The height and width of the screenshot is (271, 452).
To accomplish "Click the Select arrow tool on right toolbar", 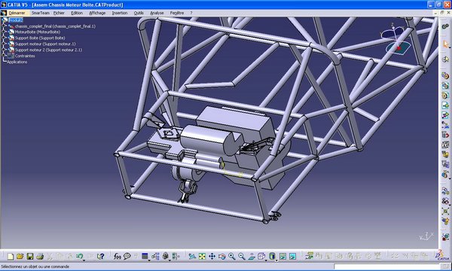I will coord(445,44).
